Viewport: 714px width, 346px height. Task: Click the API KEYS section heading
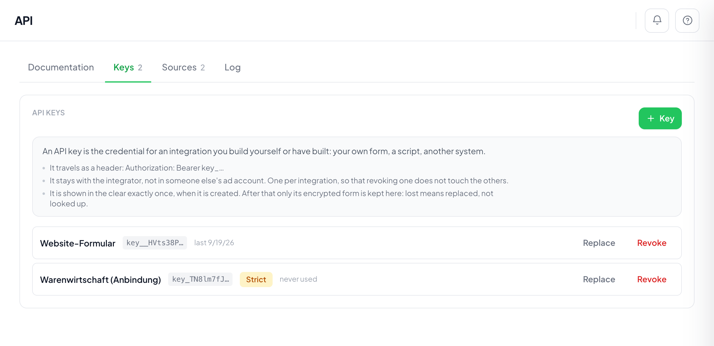click(49, 113)
